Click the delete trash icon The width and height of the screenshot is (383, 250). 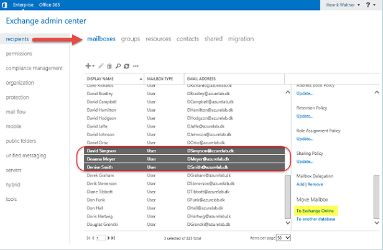point(109,66)
